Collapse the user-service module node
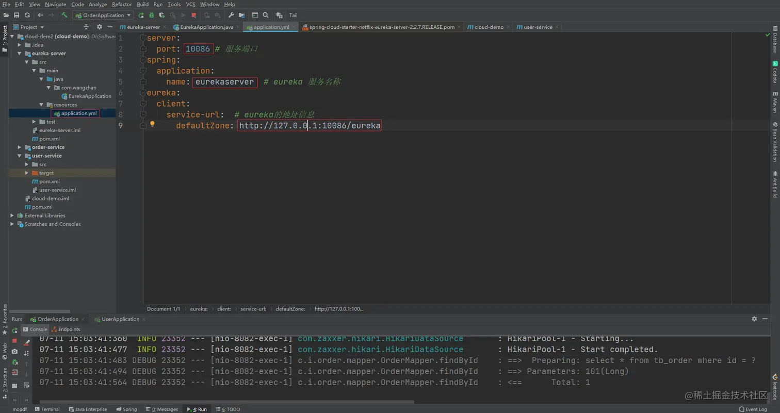 tap(20, 156)
